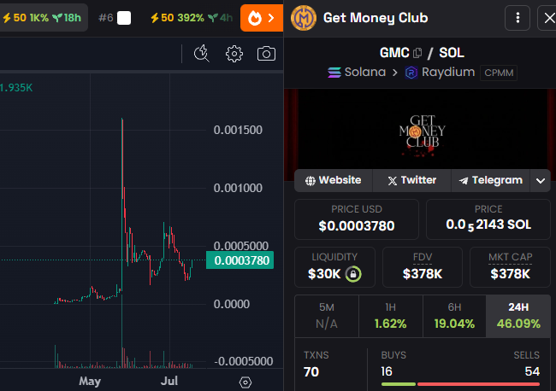The height and width of the screenshot is (391, 556).
Task: Click the current price label 0.0003780
Action: (240, 260)
